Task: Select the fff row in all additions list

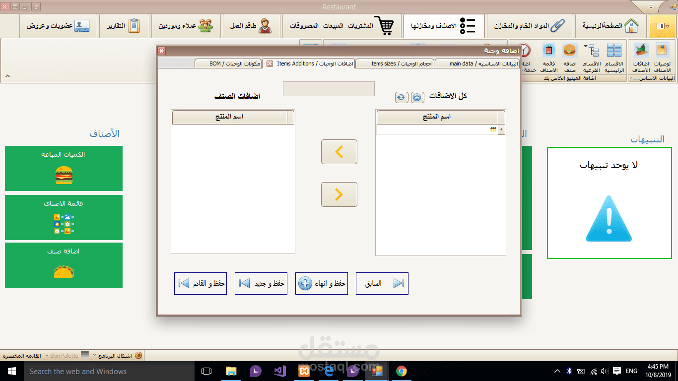Action: (440, 129)
